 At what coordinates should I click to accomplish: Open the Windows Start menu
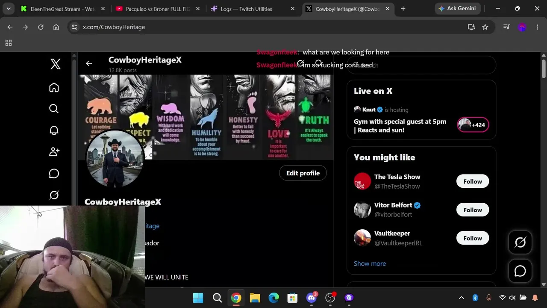(198, 298)
